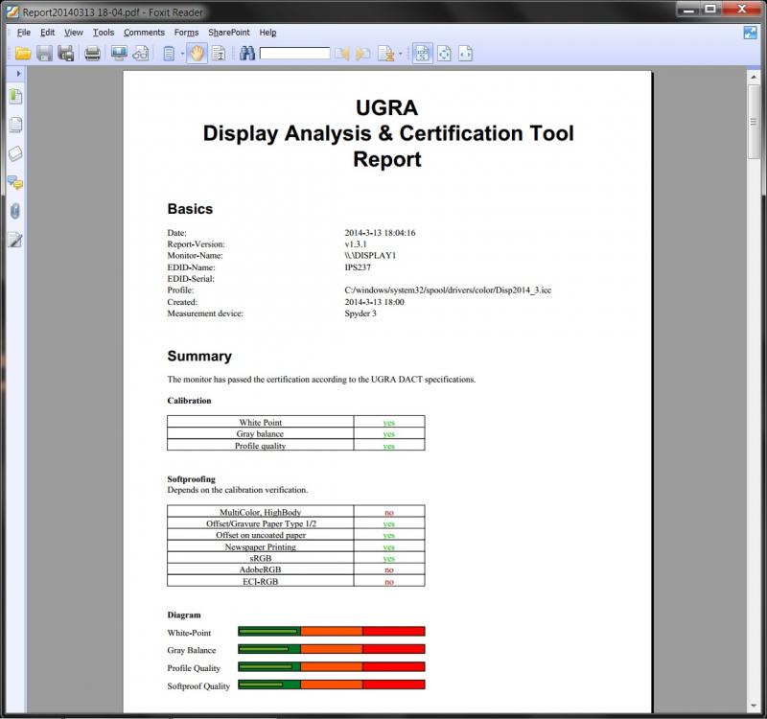
Task: Open the Pages thumbnail side panel
Action: (x=15, y=125)
